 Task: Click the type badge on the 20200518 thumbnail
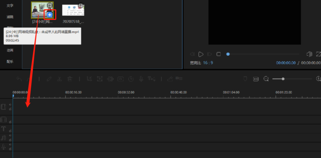point(81,5)
